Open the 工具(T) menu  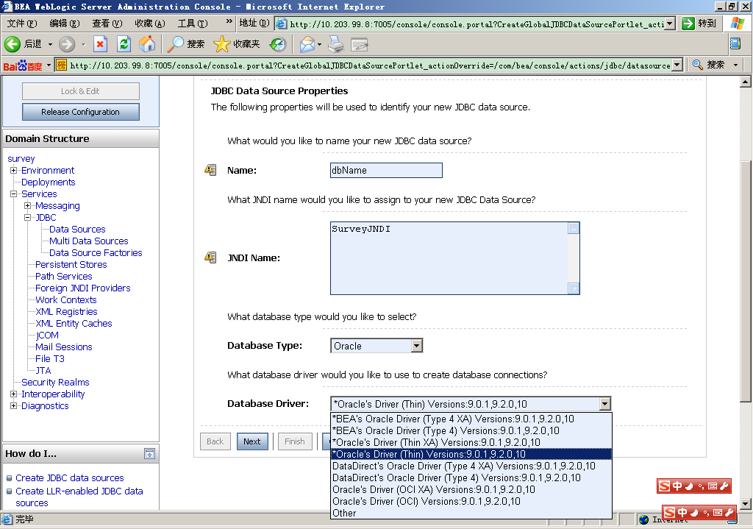pos(191,24)
